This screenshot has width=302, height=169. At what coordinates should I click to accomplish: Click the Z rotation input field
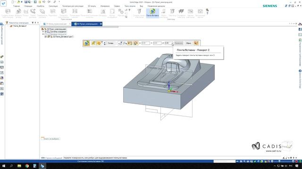tap(169, 43)
